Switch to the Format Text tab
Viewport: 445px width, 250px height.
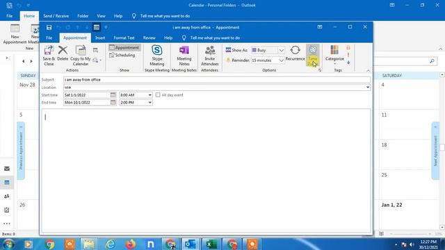(x=124, y=37)
